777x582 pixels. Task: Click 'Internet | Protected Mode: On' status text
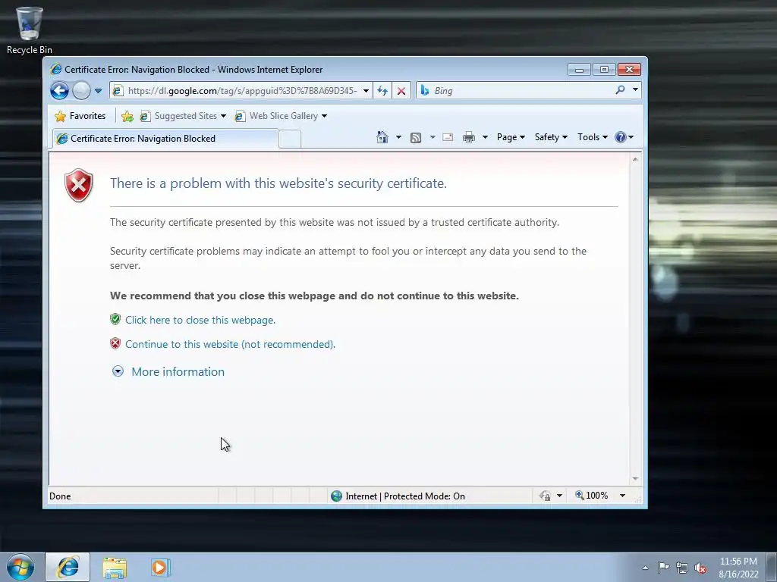(x=405, y=496)
